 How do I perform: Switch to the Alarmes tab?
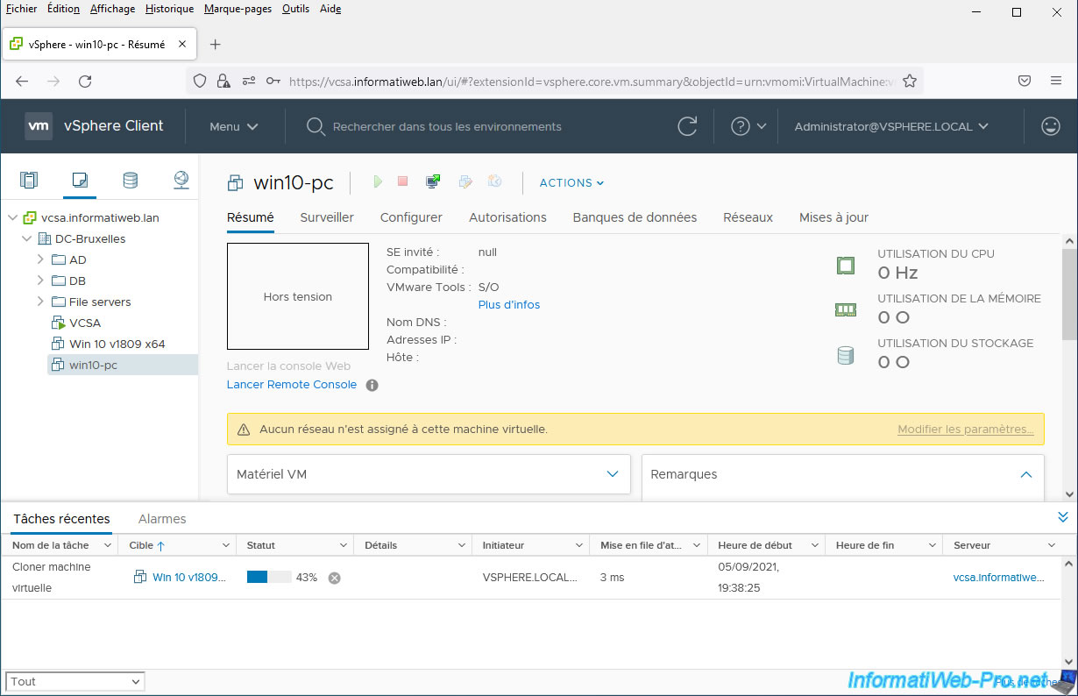click(x=162, y=519)
